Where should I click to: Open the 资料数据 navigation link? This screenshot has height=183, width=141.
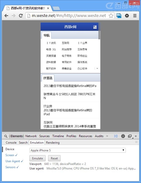[x=51, y=62]
